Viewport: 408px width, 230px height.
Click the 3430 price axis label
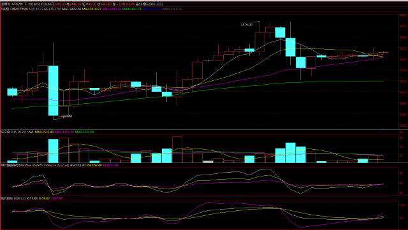[x=403, y=71]
